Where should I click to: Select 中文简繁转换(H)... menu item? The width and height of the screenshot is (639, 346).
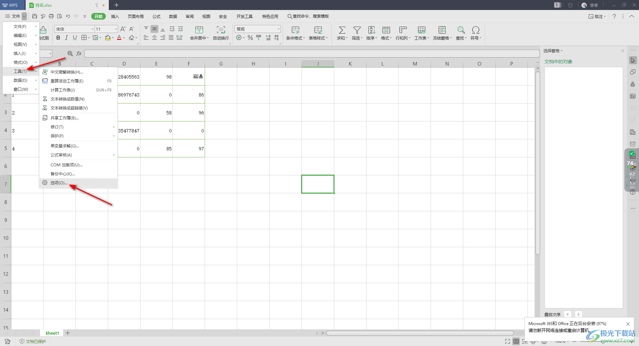tap(79, 72)
